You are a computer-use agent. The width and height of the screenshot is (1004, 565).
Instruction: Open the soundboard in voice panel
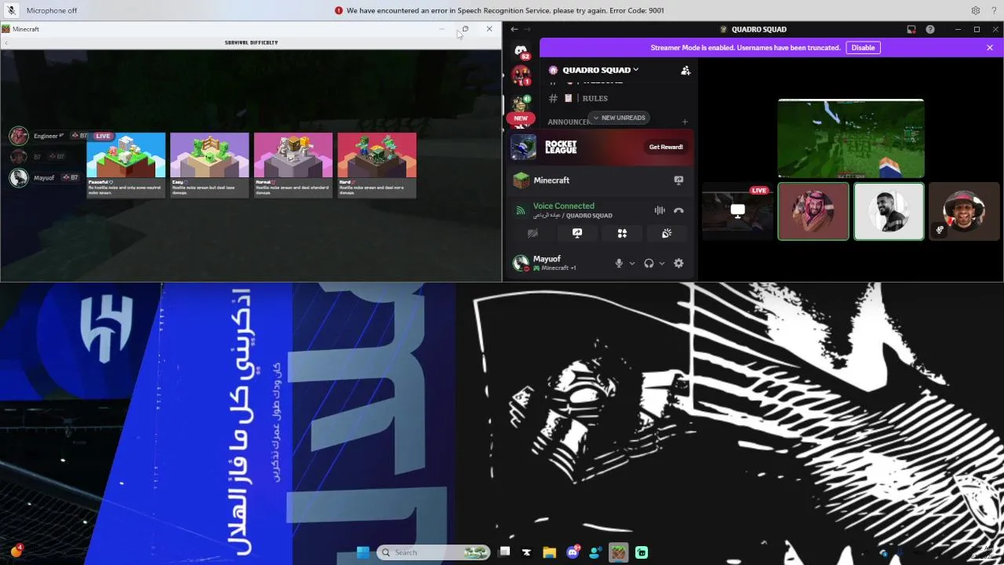point(667,233)
